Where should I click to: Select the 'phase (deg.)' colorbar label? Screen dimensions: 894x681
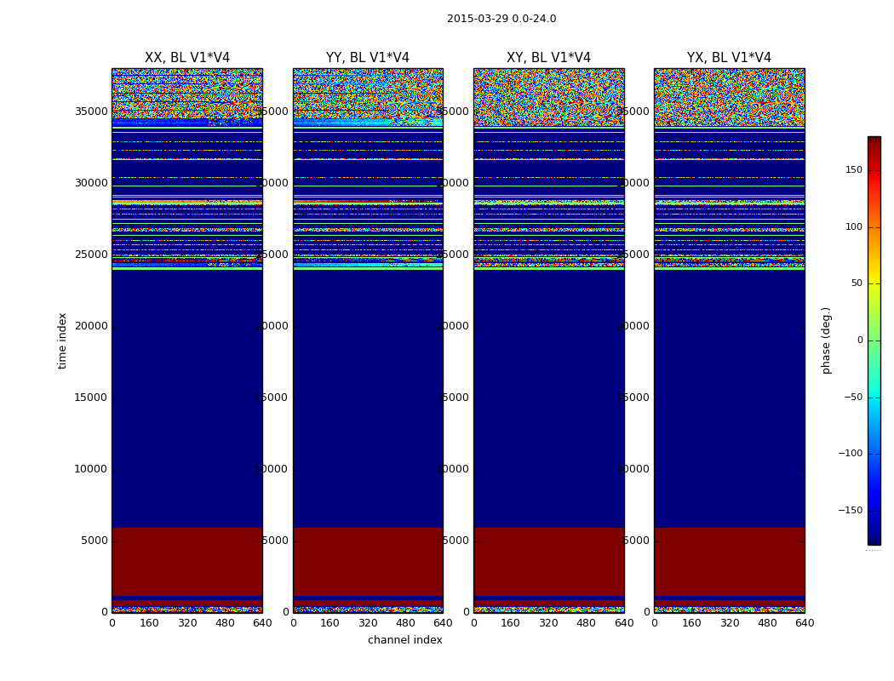826,340
